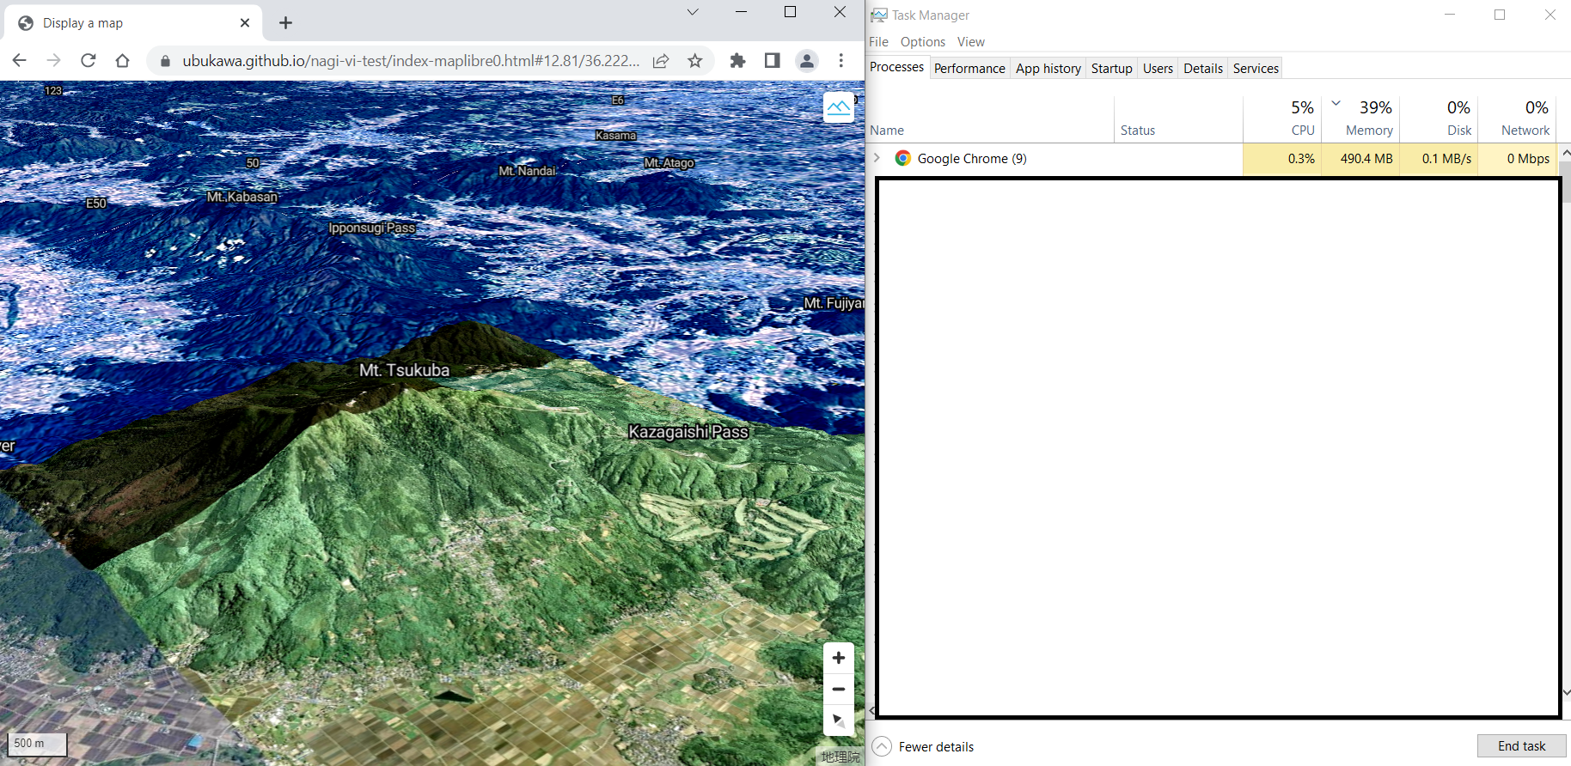Click the Mt. Atago map label

click(x=669, y=163)
